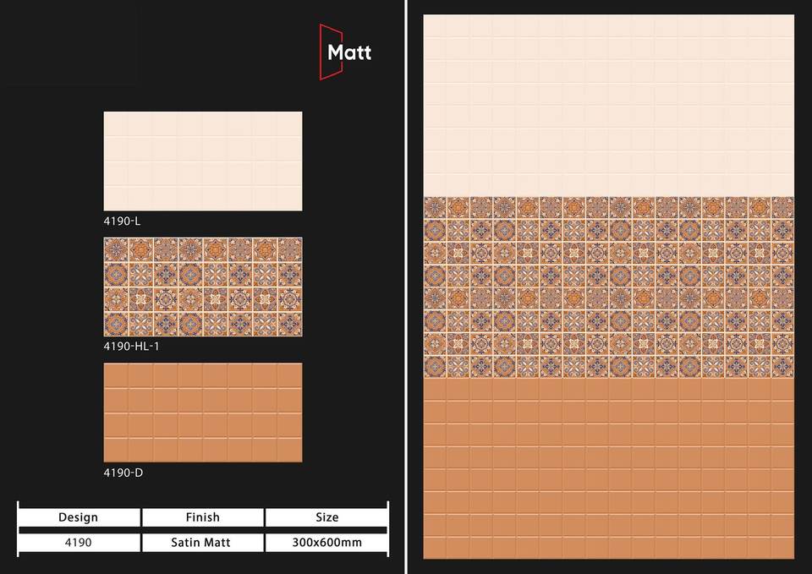
Task: Click the Matt logo badge
Action: (345, 52)
